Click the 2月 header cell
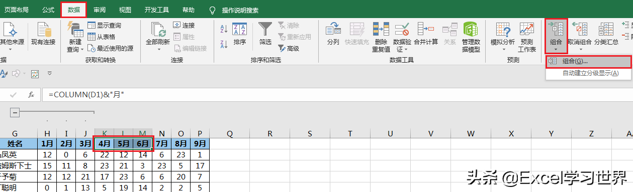The width and height of the screenshot is (633, 192). [x=66, y=143]
